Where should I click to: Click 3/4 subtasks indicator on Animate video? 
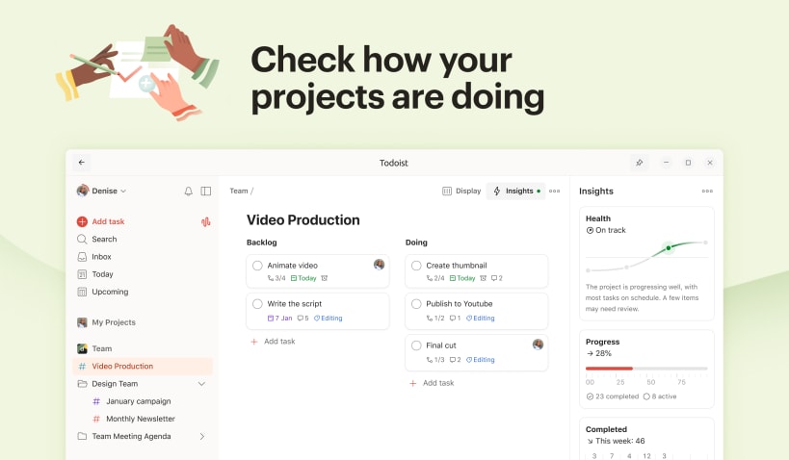coord(276,278)
